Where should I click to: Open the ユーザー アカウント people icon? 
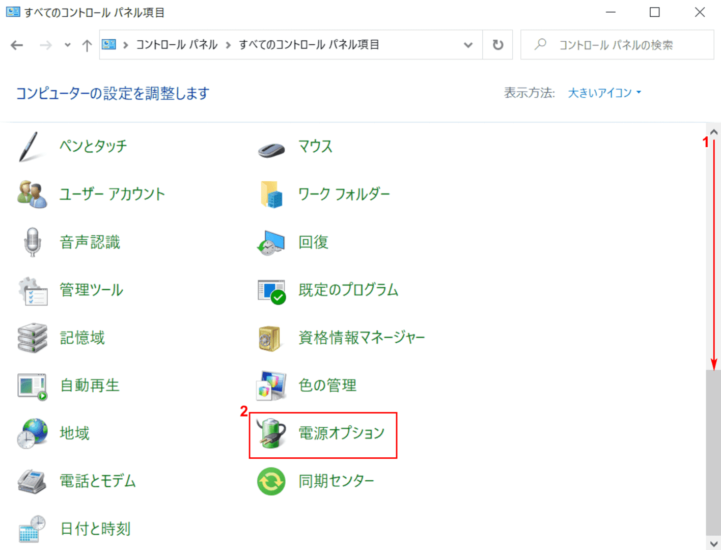32,194
